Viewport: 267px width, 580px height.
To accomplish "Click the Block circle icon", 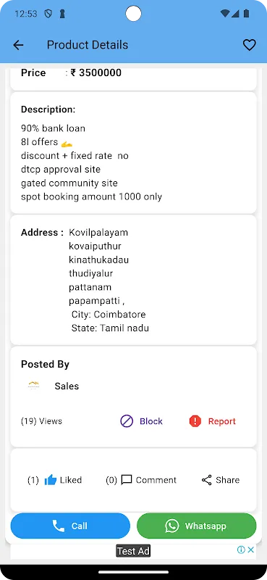I will point(127,421).
